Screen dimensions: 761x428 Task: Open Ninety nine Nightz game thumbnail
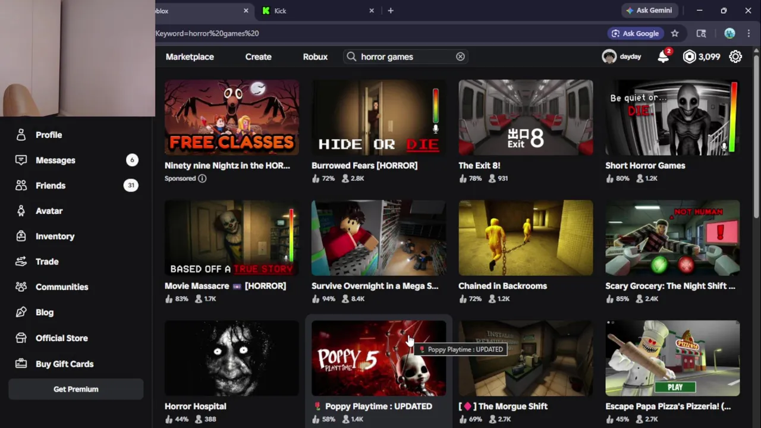[x=232, y=117]
